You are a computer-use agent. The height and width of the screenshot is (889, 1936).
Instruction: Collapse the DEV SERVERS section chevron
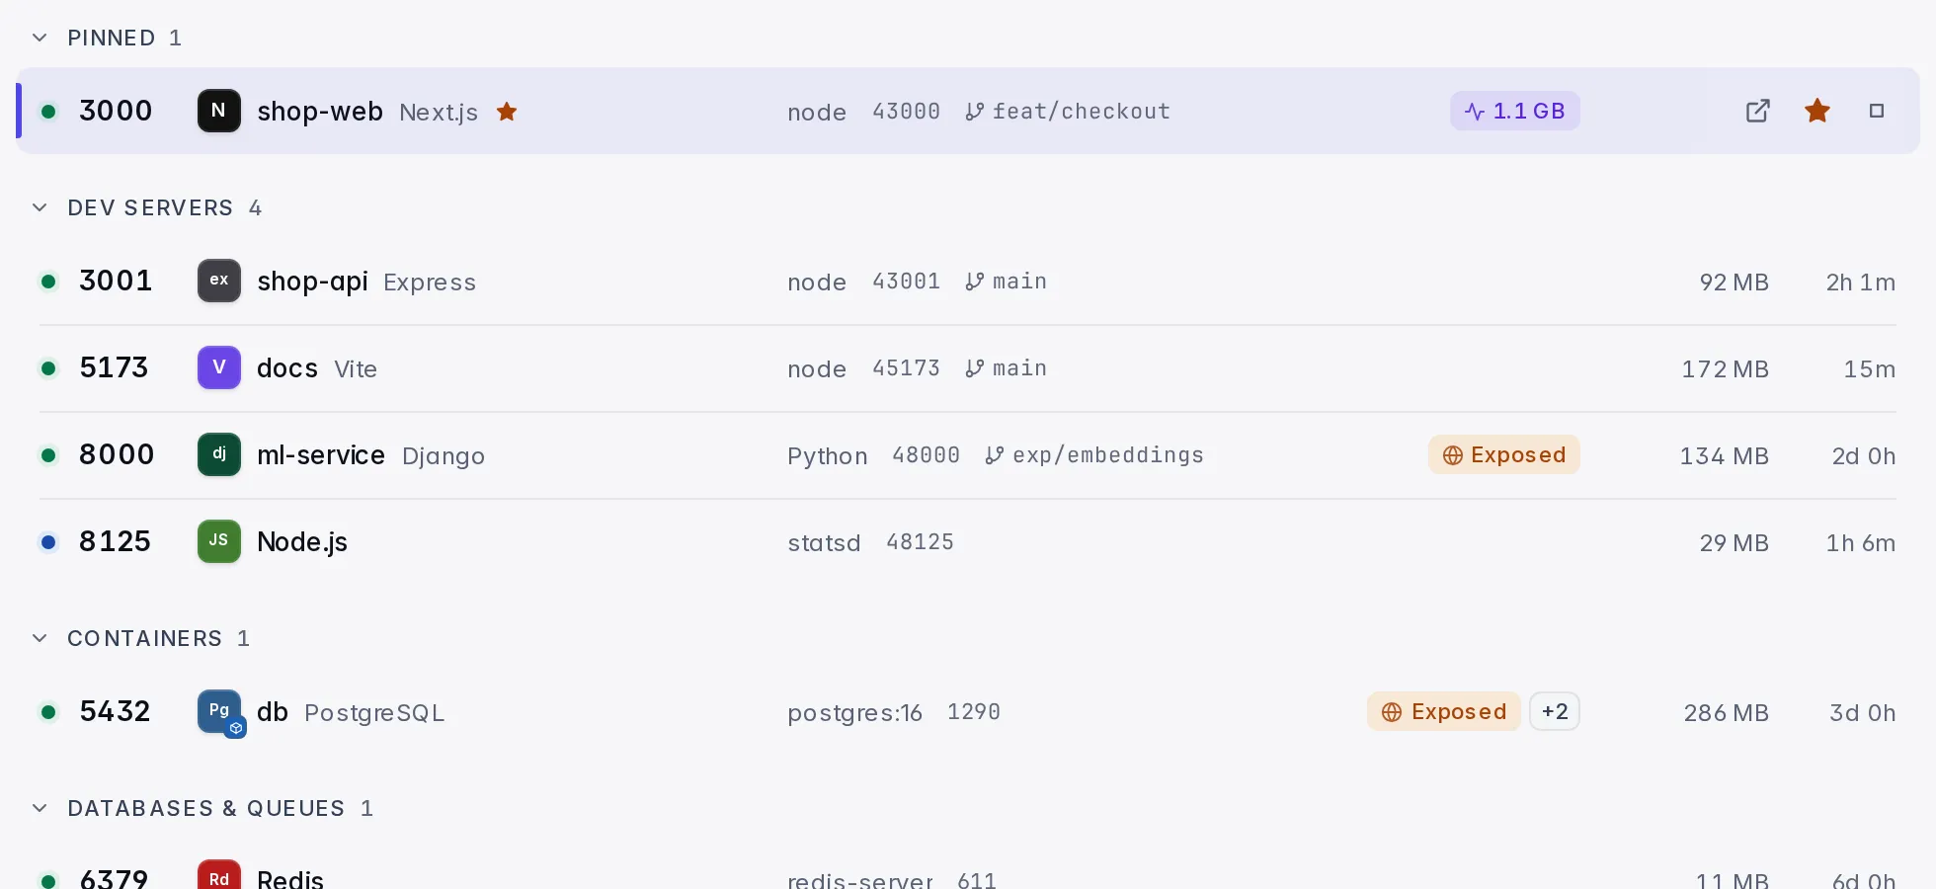click(40, 207)
